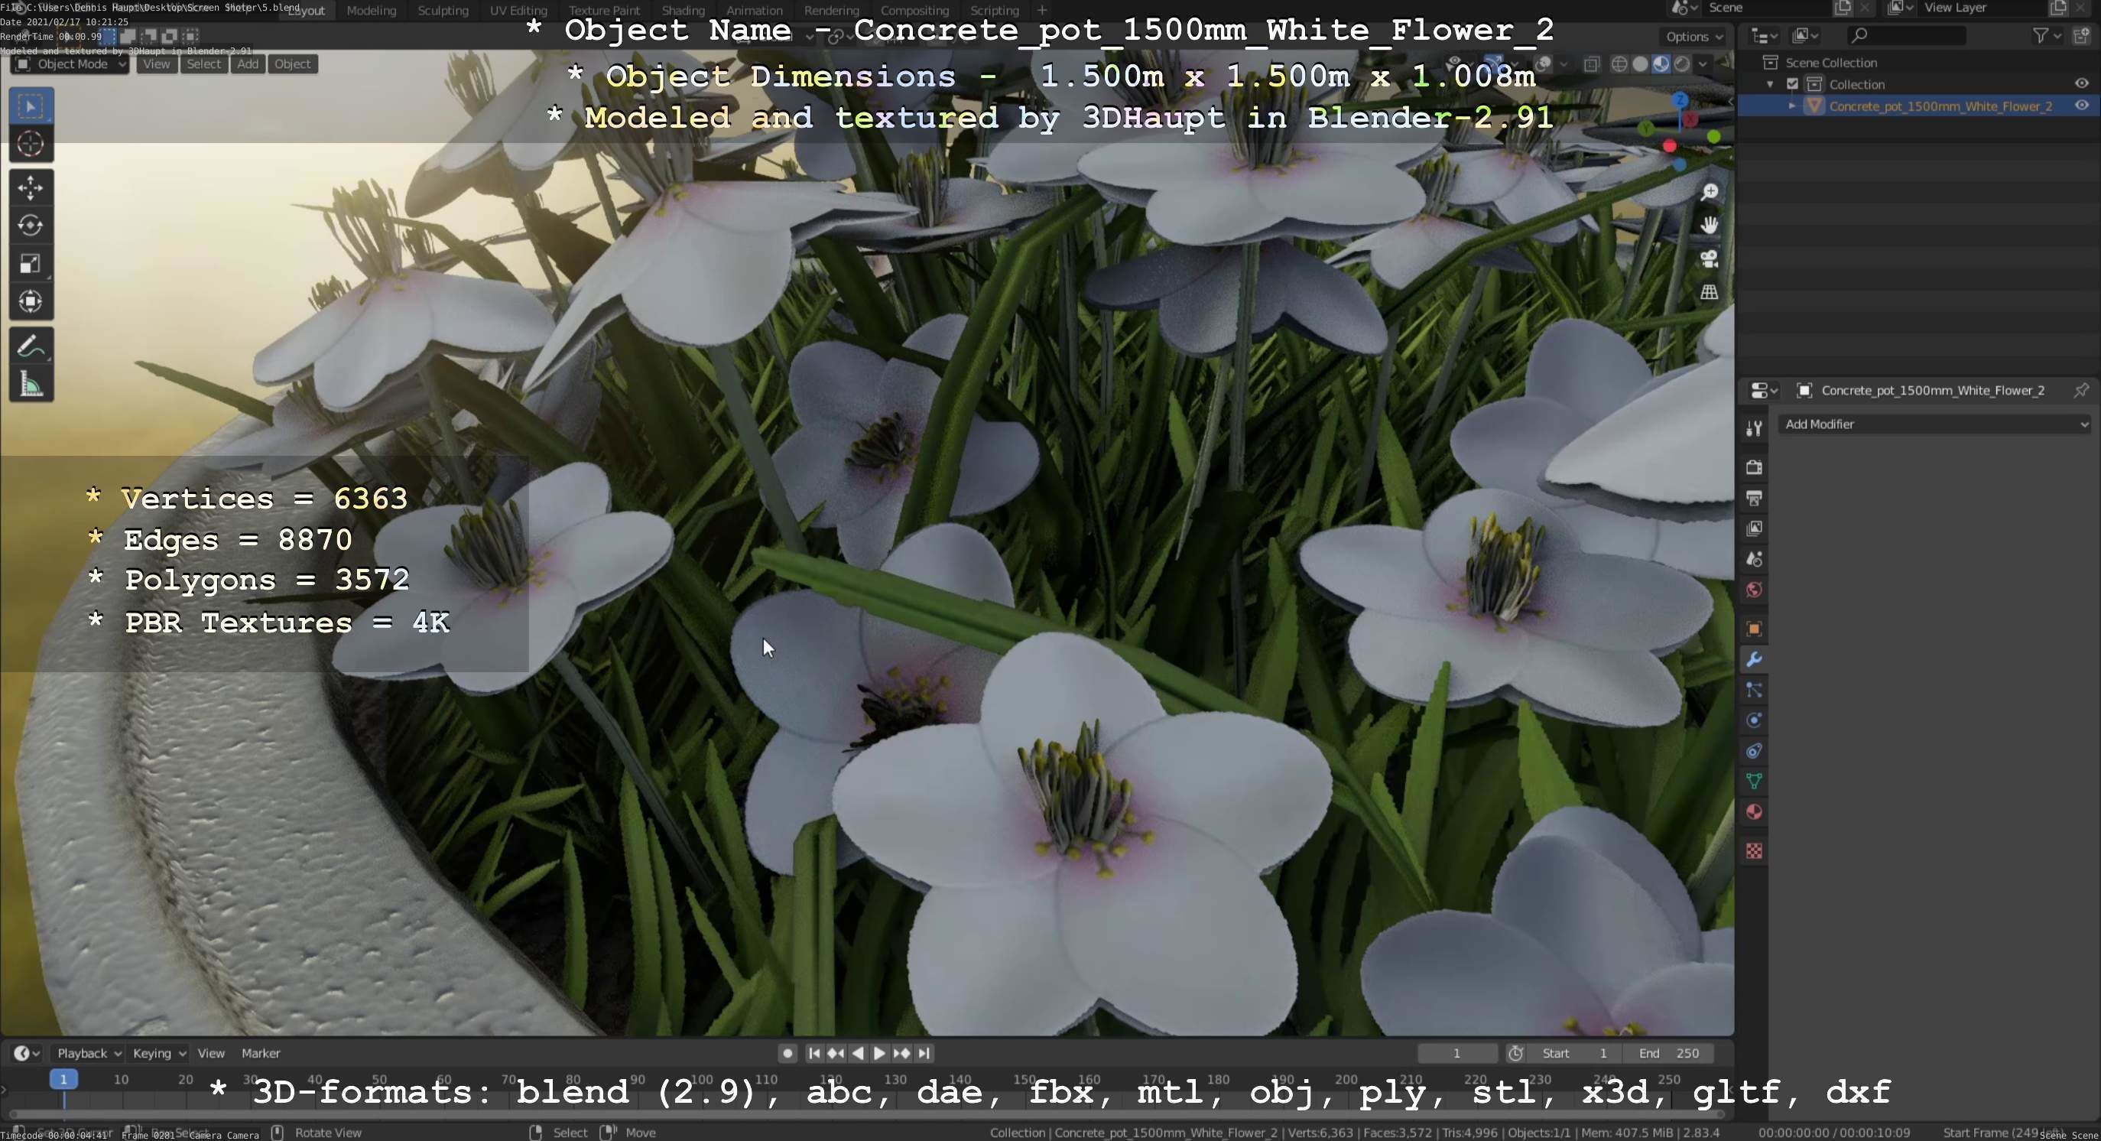2101x1141 pixels.
Task: Select the Move tool in toolbar
Action: point(30,187)
